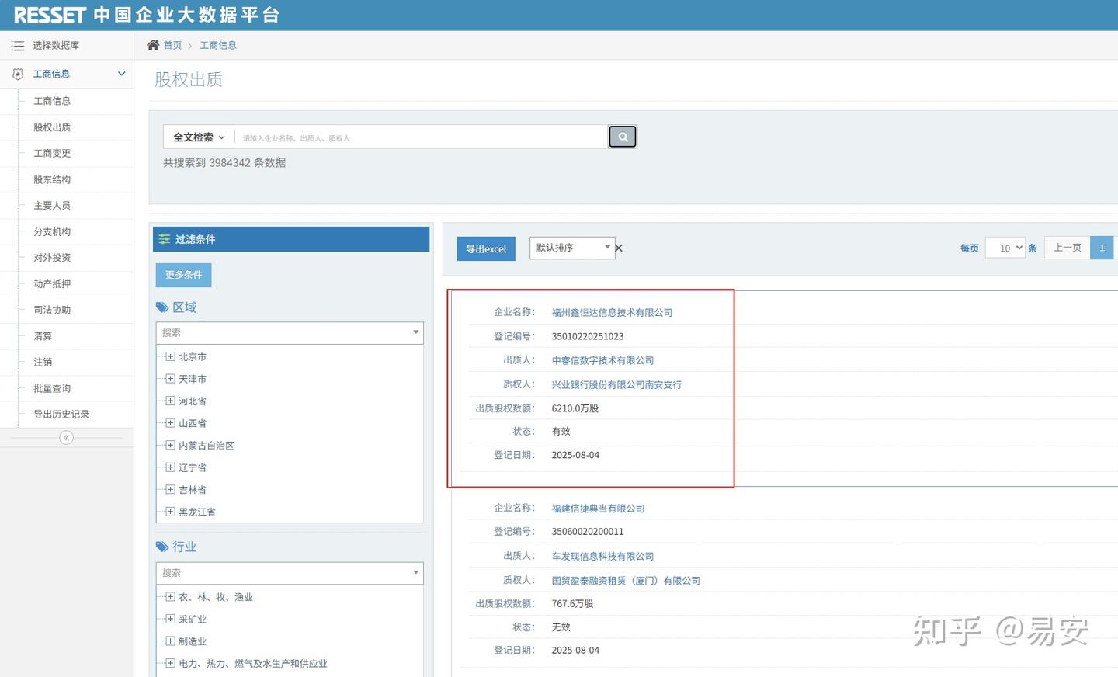This screenshot has width=1118, height=677.
Task: Click the tag icon beside 区域
Action: point(162,307)
